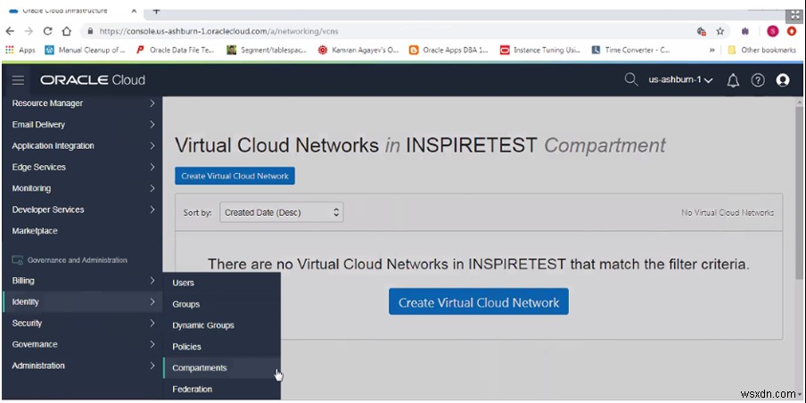Open the Segment/tablespace bookmark

(x=267, y=50)
